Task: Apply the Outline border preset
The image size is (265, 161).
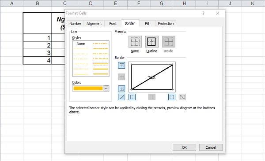Action: [x=152, y=42]
